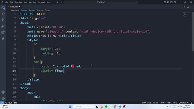Open WhatsApp from the taskbar
The image size is (194, 109).
[x=111, y=107]
